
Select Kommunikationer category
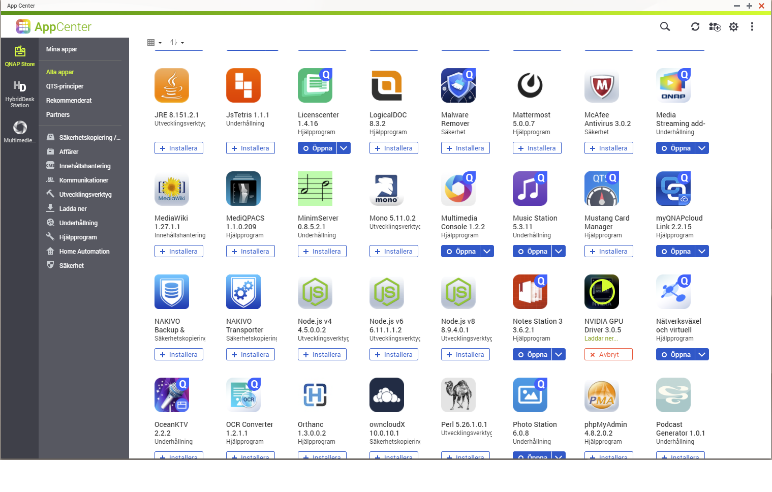tap(84, 180)
